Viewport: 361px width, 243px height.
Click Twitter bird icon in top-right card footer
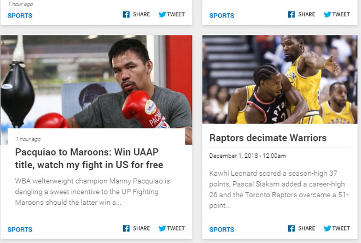pos(328,14)
